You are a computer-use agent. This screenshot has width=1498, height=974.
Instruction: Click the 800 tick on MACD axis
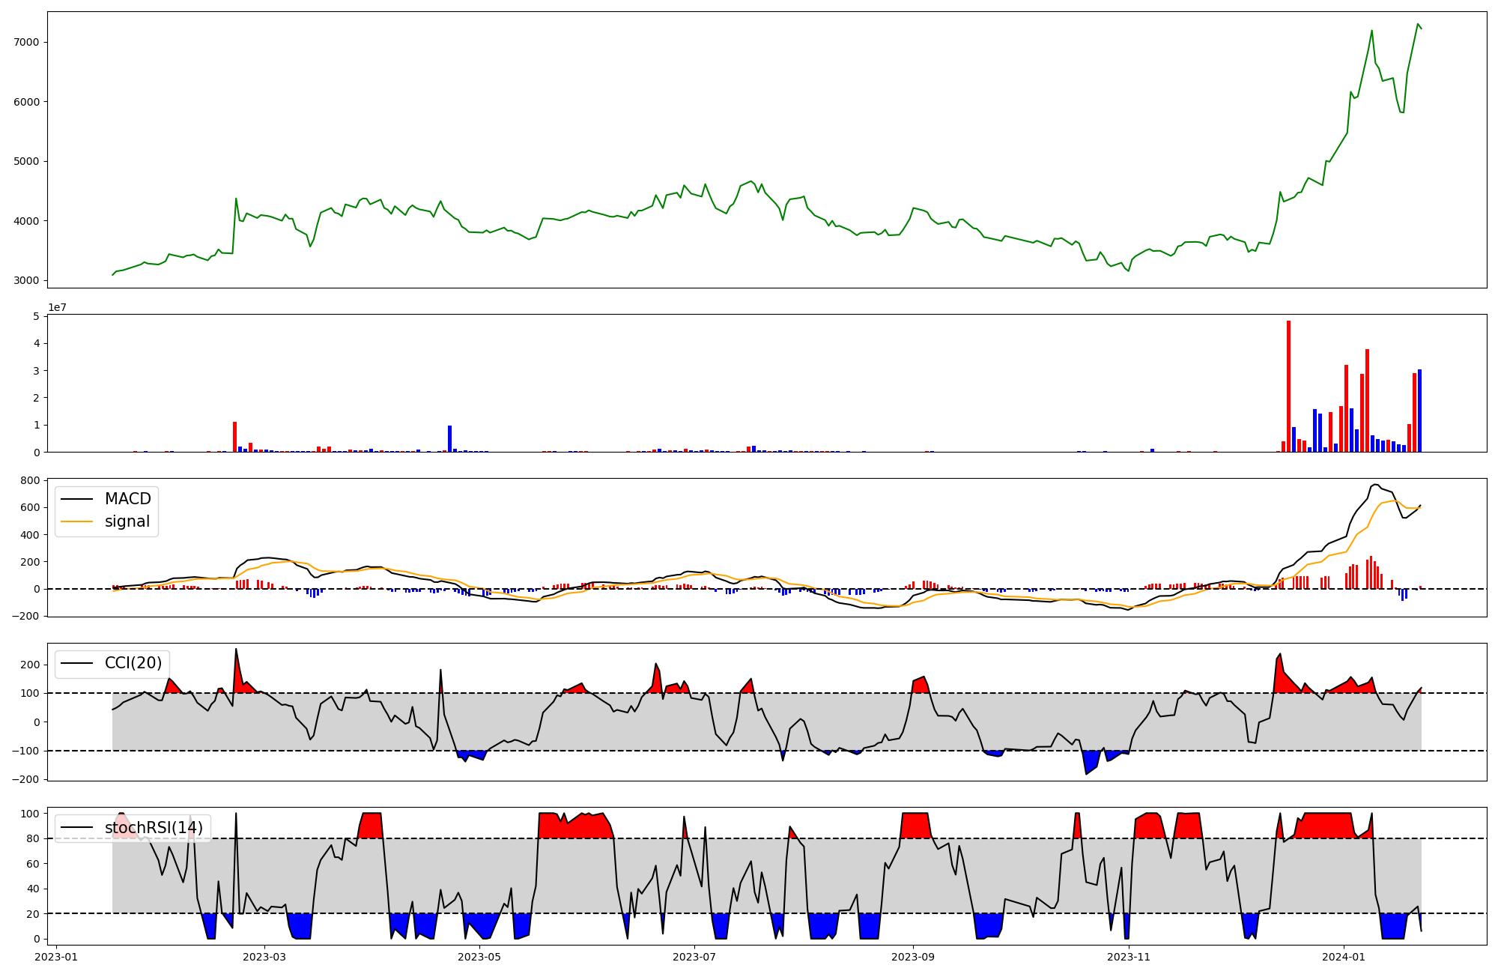[30, 480]
